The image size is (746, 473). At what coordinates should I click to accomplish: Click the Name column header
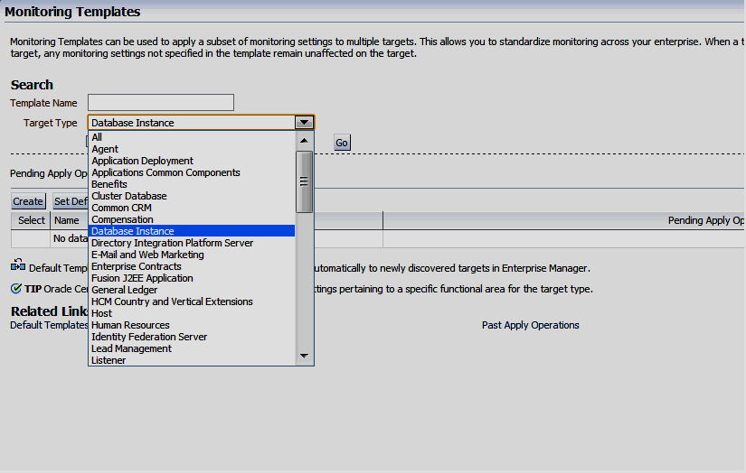tap(67, 220)
